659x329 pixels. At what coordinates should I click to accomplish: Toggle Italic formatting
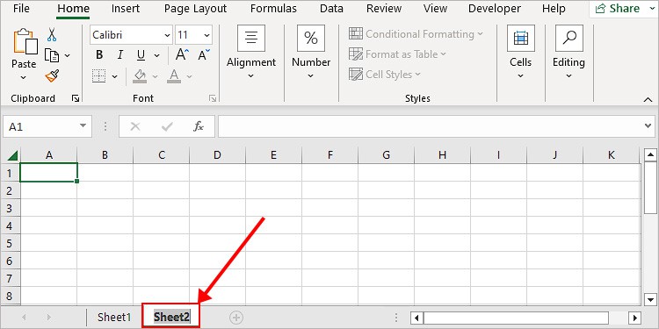pos(120,55)
